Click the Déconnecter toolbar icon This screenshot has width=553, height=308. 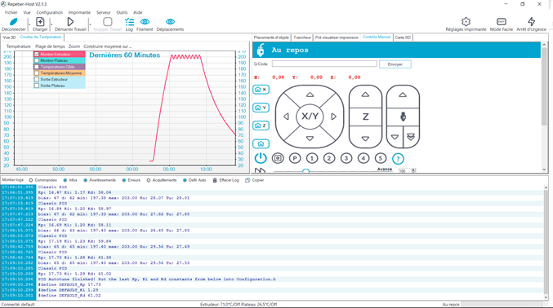[13, 22]
